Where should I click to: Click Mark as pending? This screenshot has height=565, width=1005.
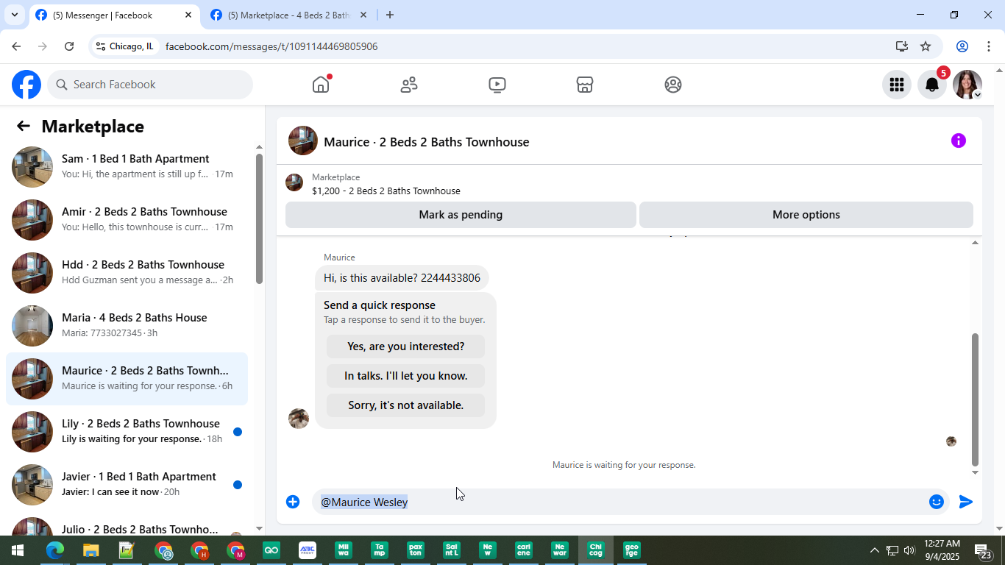point(461,215)
